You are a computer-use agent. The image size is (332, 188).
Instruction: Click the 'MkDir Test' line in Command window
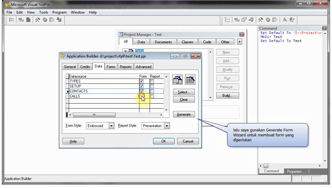click(x=271, y=37)
